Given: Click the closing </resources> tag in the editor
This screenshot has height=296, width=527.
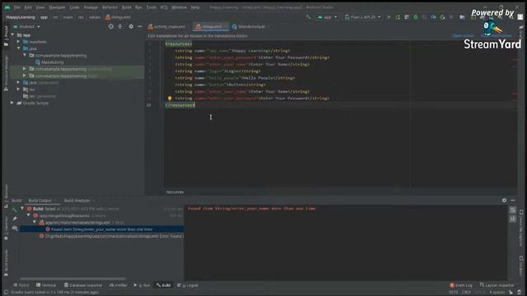Looking at the screenshot, I should (x=180, y=105).
